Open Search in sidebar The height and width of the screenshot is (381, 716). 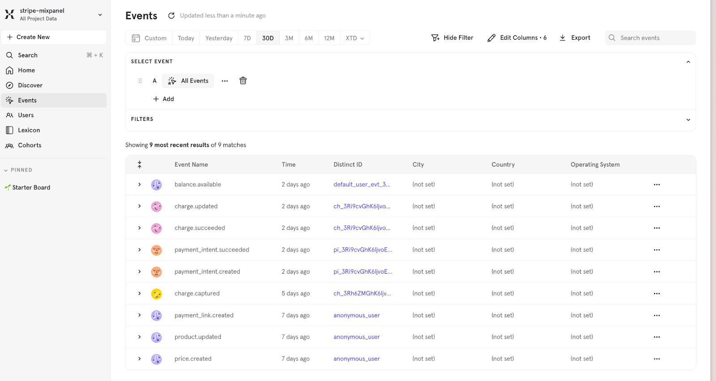(x=54, y=55)
